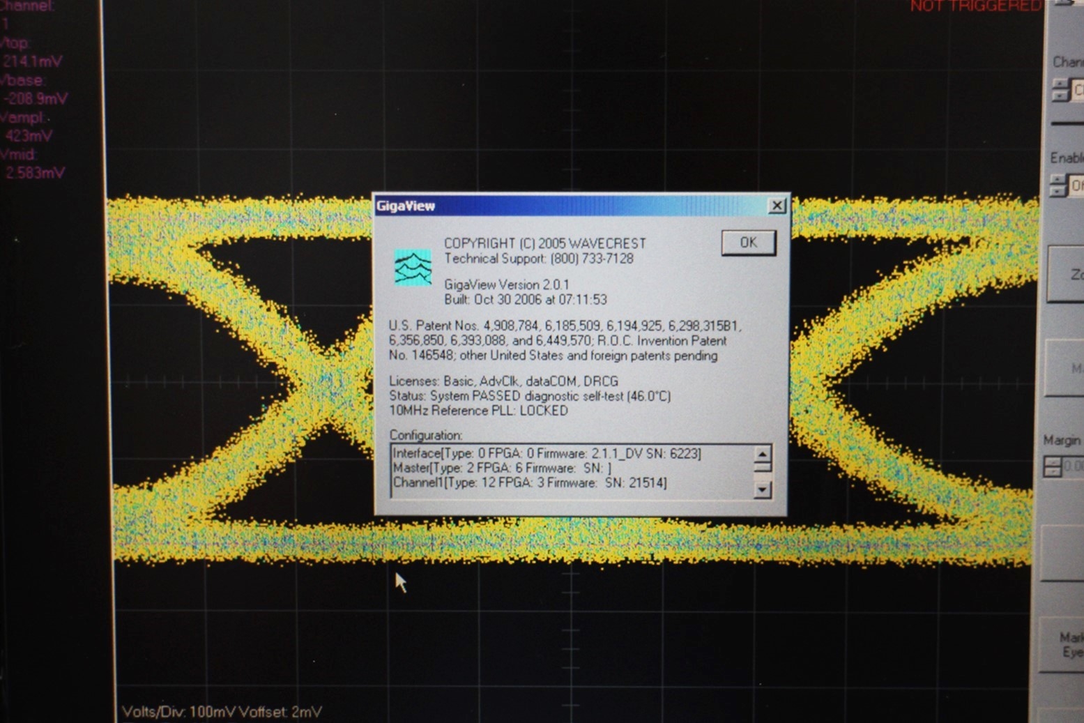This screenshot has height=723, width=1084.
Task: Click the configuration list's up arrow
Action: (x=762, y=454)
